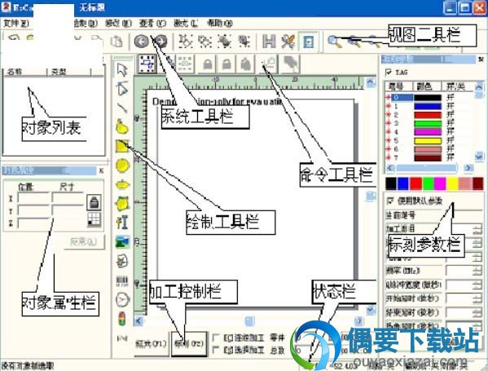Click the Undo left-arrow icon
488x371 pixels.
pos(141,42)
